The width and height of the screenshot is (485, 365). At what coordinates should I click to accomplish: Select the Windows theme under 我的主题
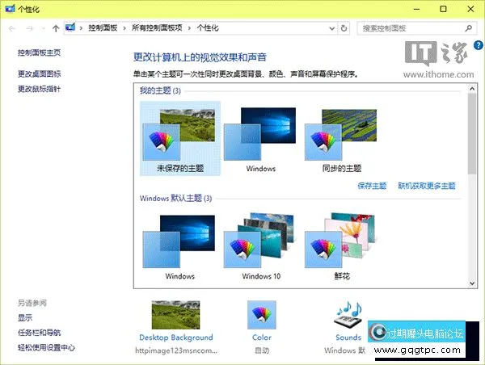pos(260,138)
